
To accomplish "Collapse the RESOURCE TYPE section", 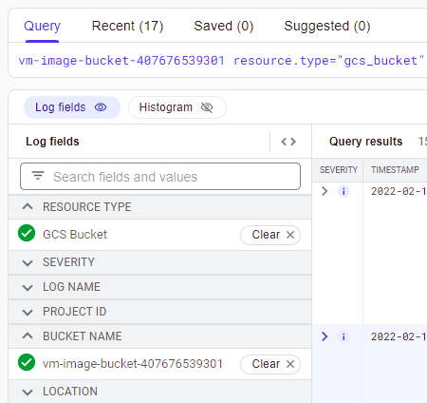I will (159, 207).
